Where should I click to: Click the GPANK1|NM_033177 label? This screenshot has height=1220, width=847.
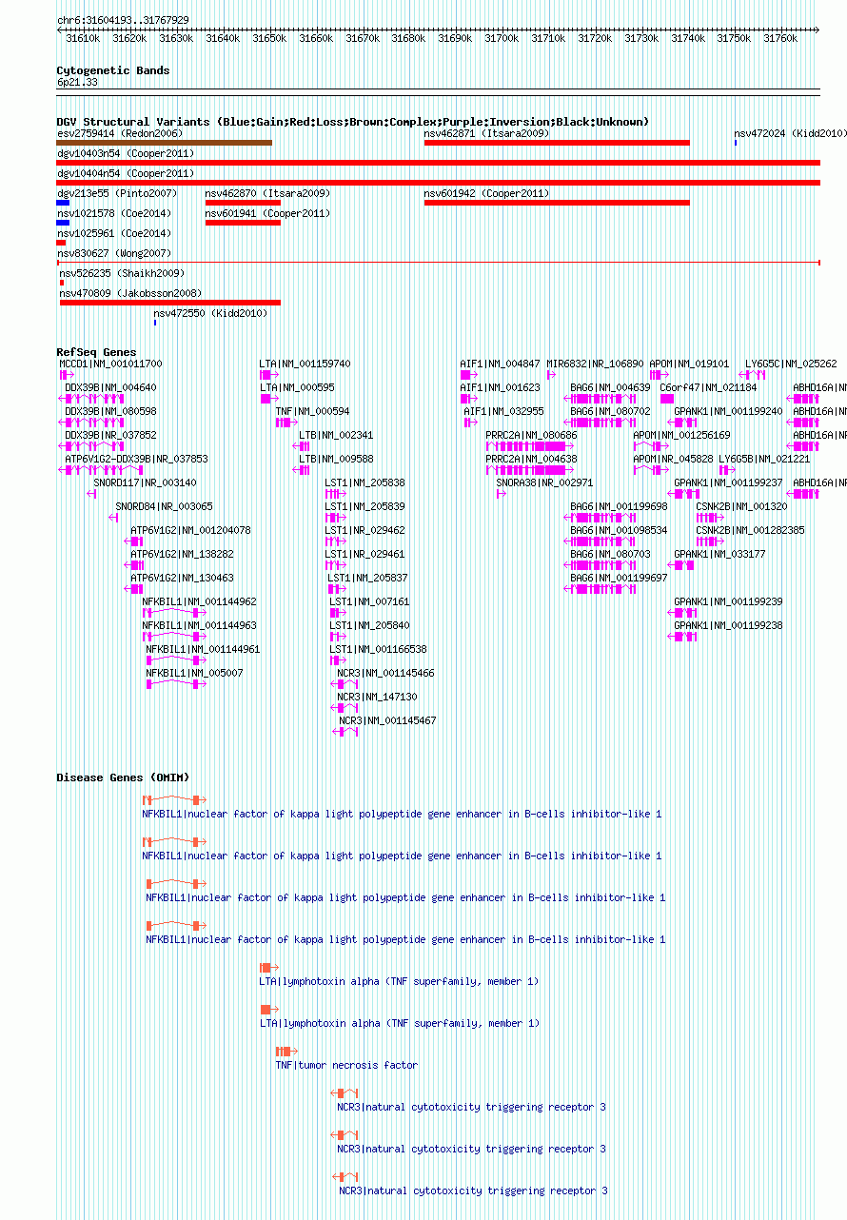pos(719,554)
